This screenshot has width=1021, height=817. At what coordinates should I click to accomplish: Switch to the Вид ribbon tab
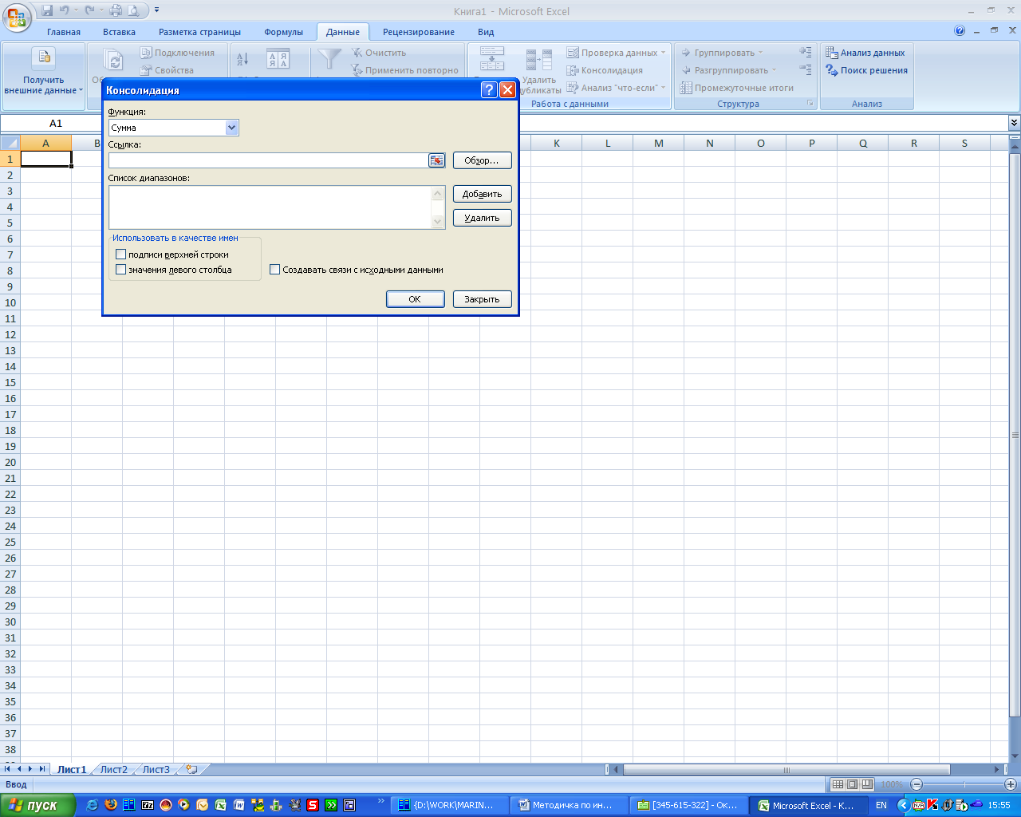click(486, 32)
